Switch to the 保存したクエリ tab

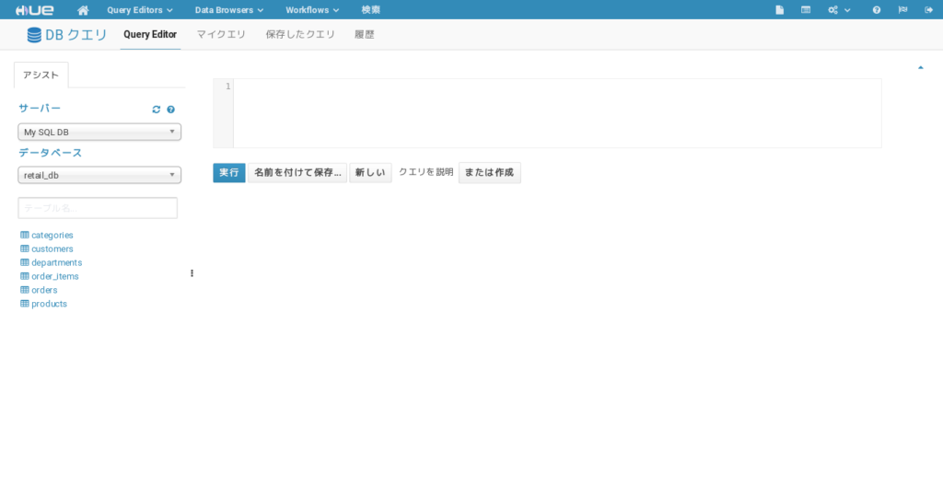pos(300,35)
